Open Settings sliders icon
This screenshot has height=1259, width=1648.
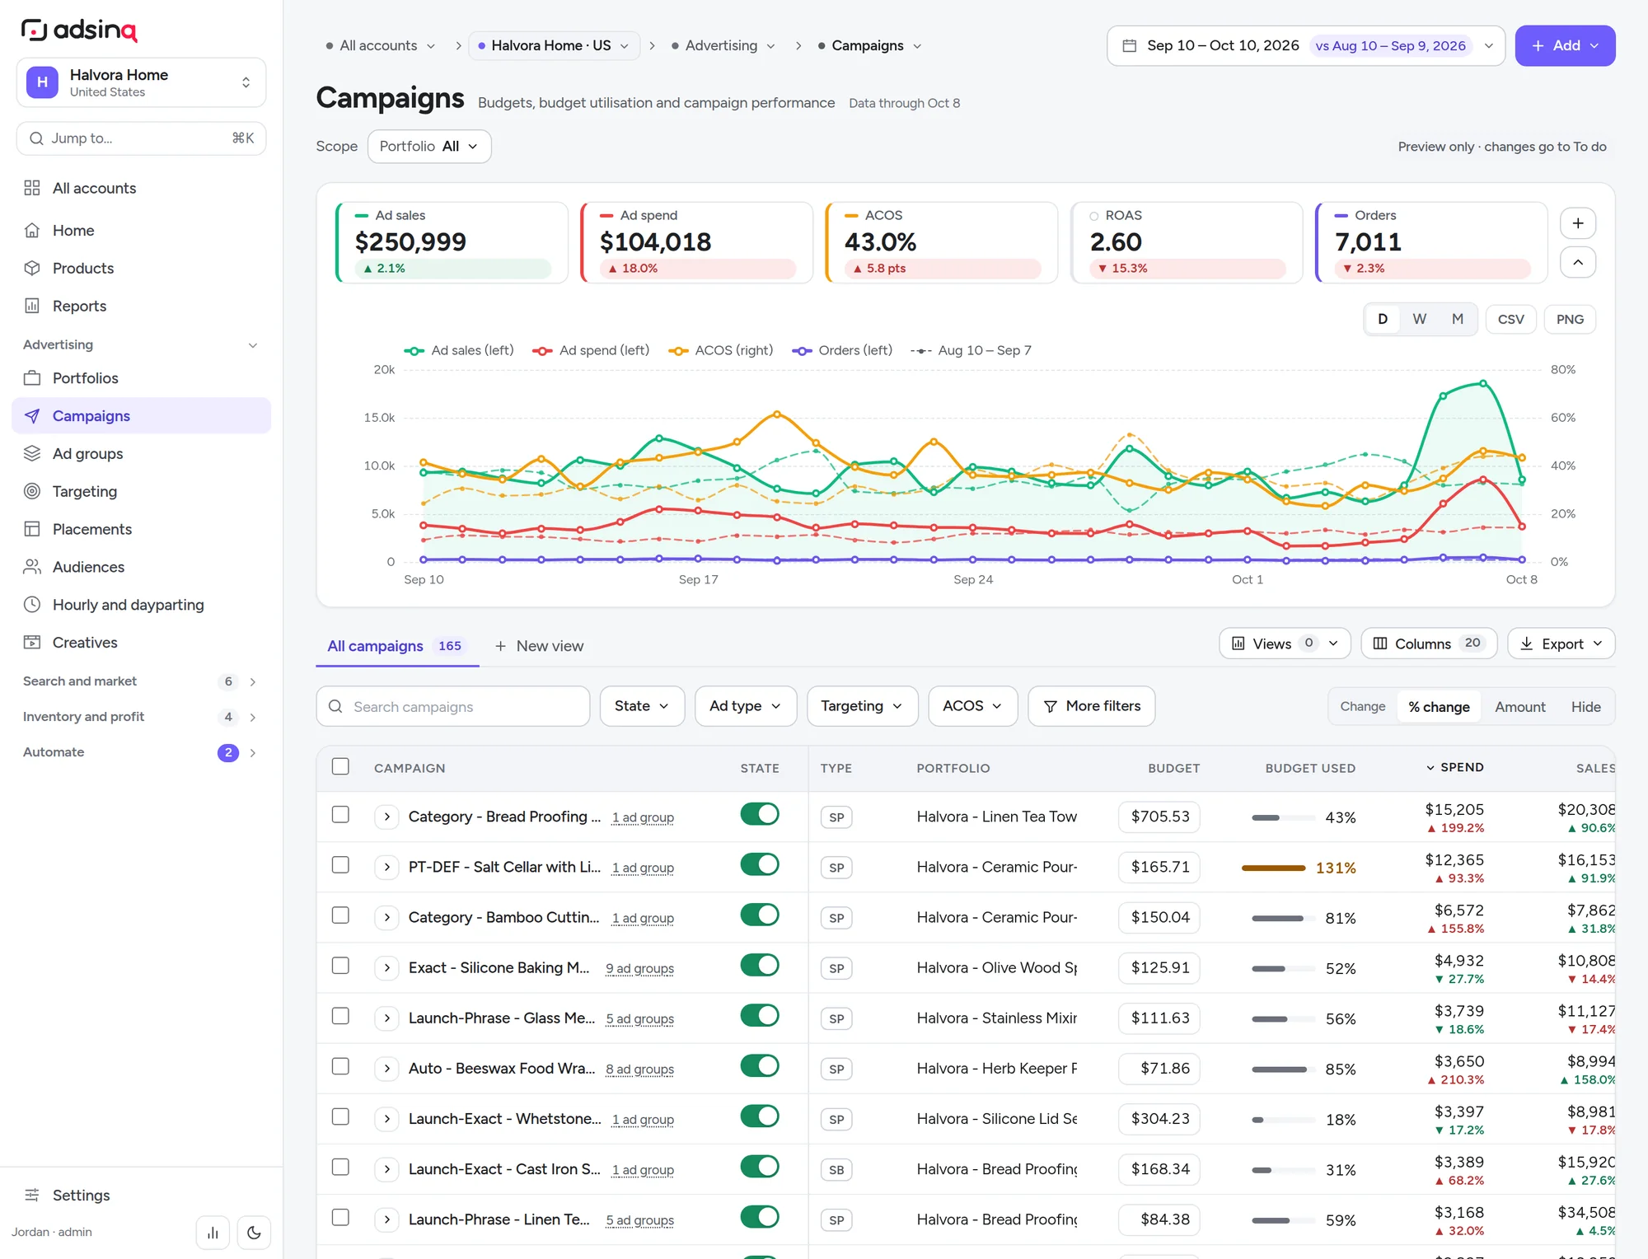pos(32,1196)
